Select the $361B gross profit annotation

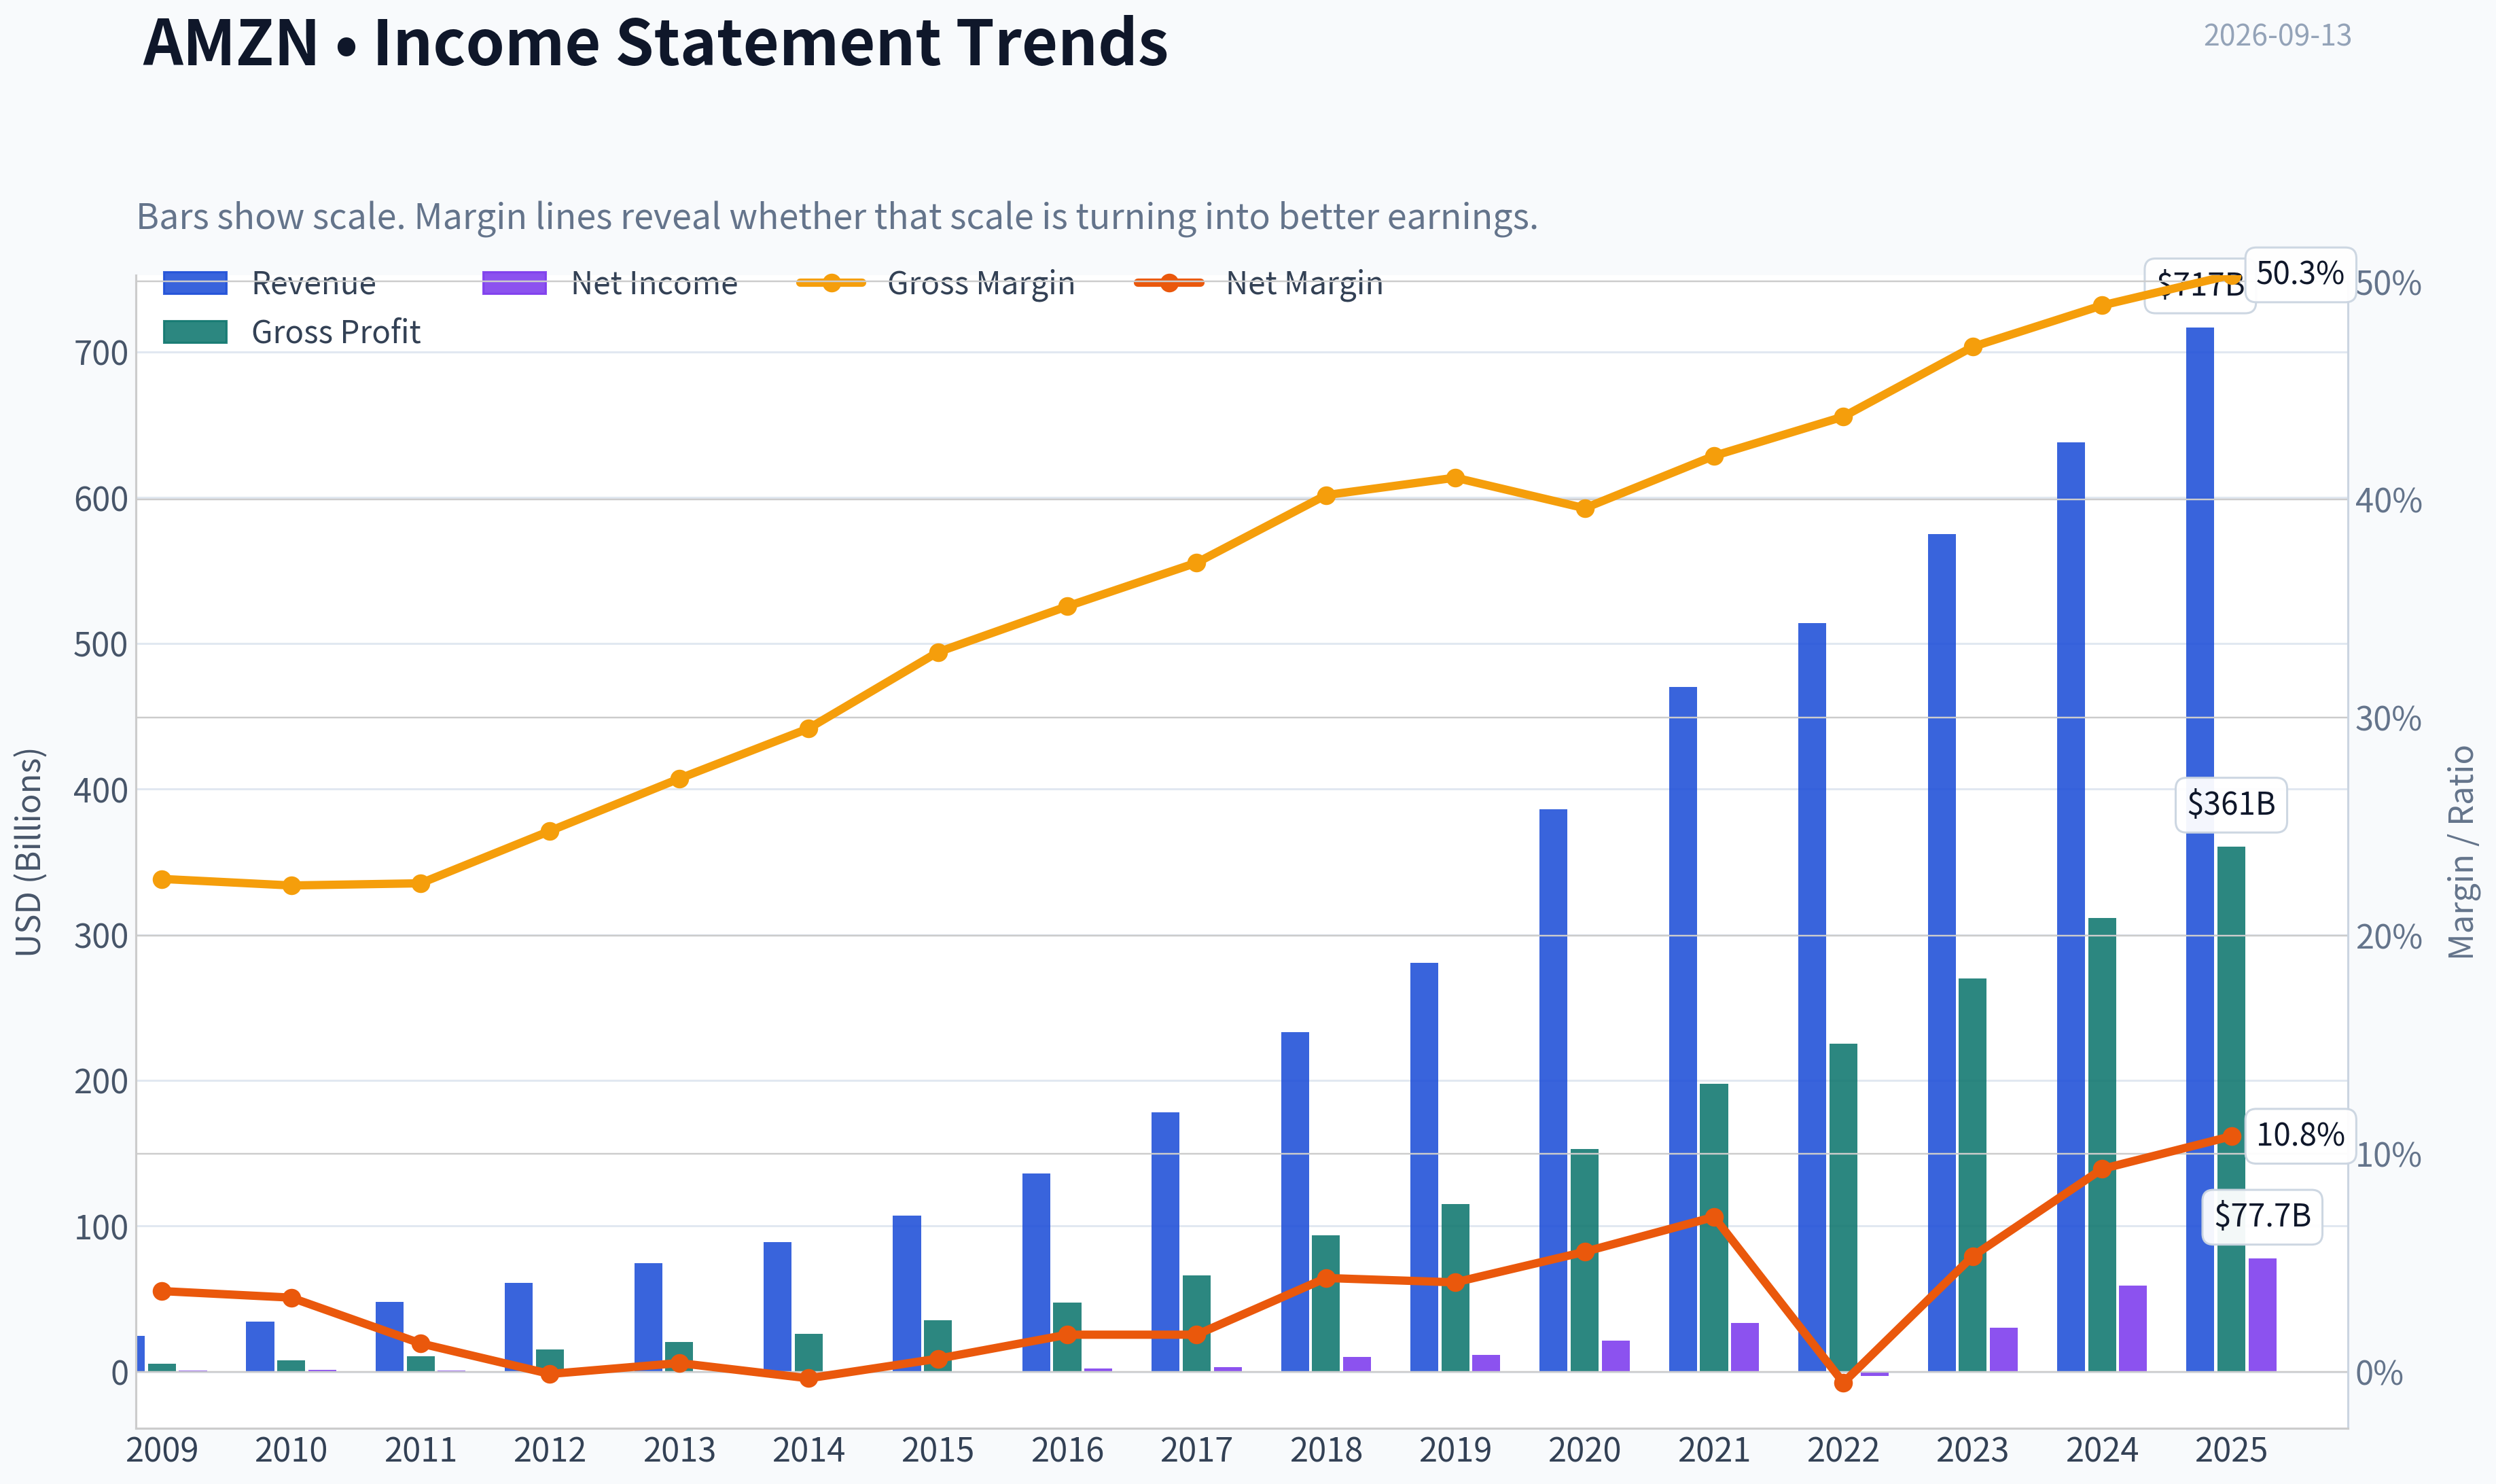(x=2230, y=804)
